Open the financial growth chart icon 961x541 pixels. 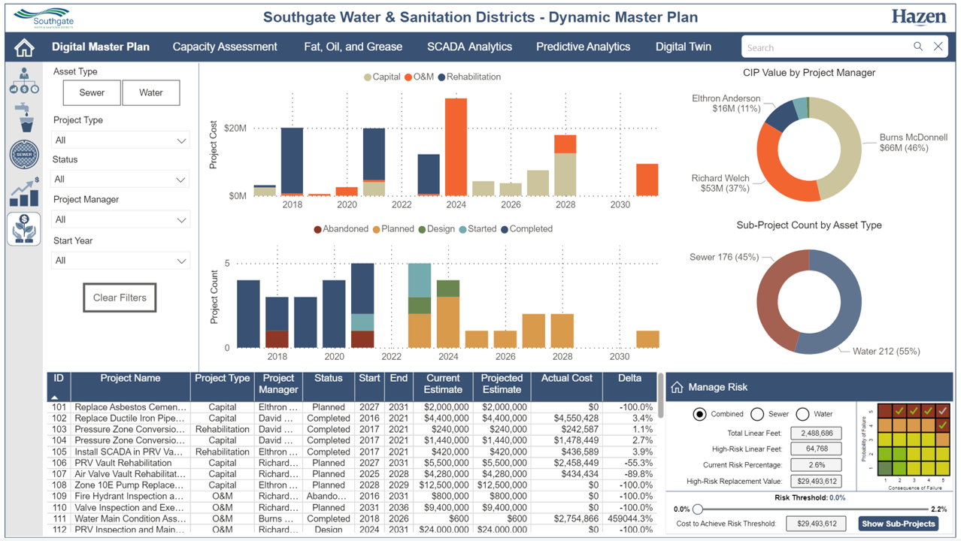[24, 192]
